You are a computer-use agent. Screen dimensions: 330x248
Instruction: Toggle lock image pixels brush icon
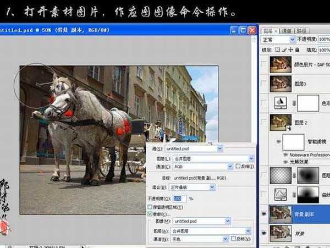coord(284,49)
